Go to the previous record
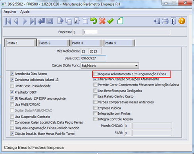 16,21
